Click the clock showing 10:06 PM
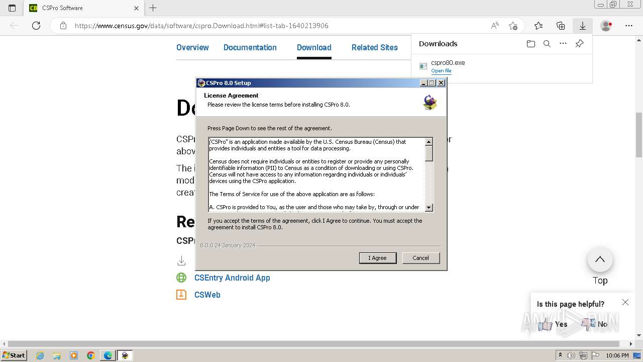 (x=617, y=355)
